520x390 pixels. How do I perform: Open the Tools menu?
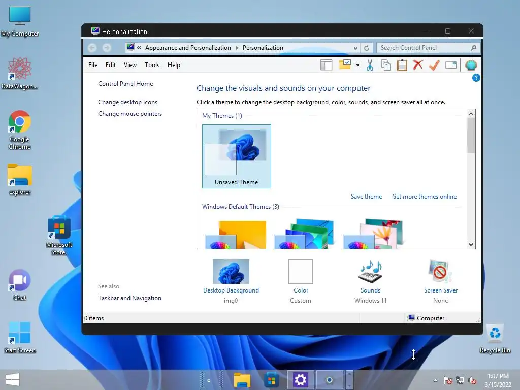point(152,65)
